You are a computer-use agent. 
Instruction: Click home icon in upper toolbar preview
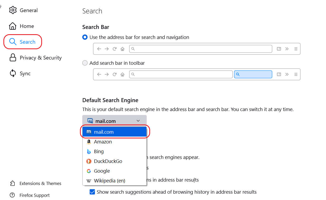(123, 49)
